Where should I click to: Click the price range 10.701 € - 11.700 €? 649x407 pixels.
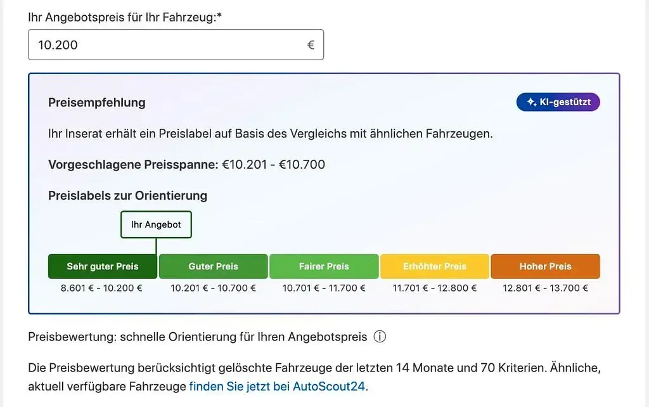pyautogui.click(x=324, y=288)
